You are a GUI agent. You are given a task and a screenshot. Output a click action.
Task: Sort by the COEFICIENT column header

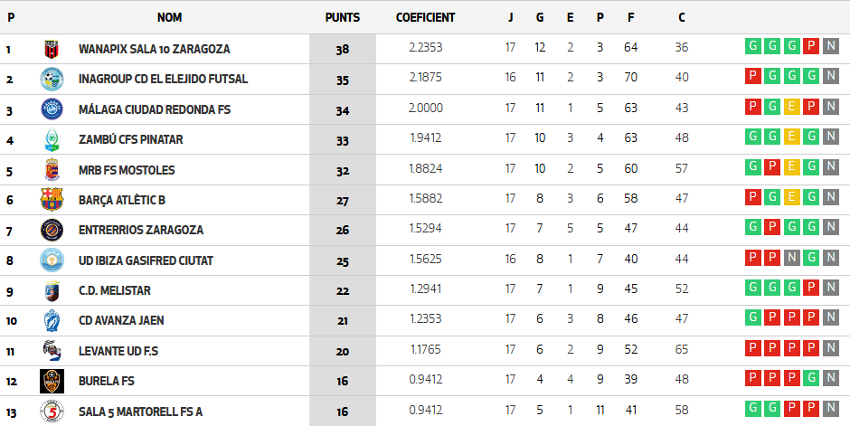[425, 17]
